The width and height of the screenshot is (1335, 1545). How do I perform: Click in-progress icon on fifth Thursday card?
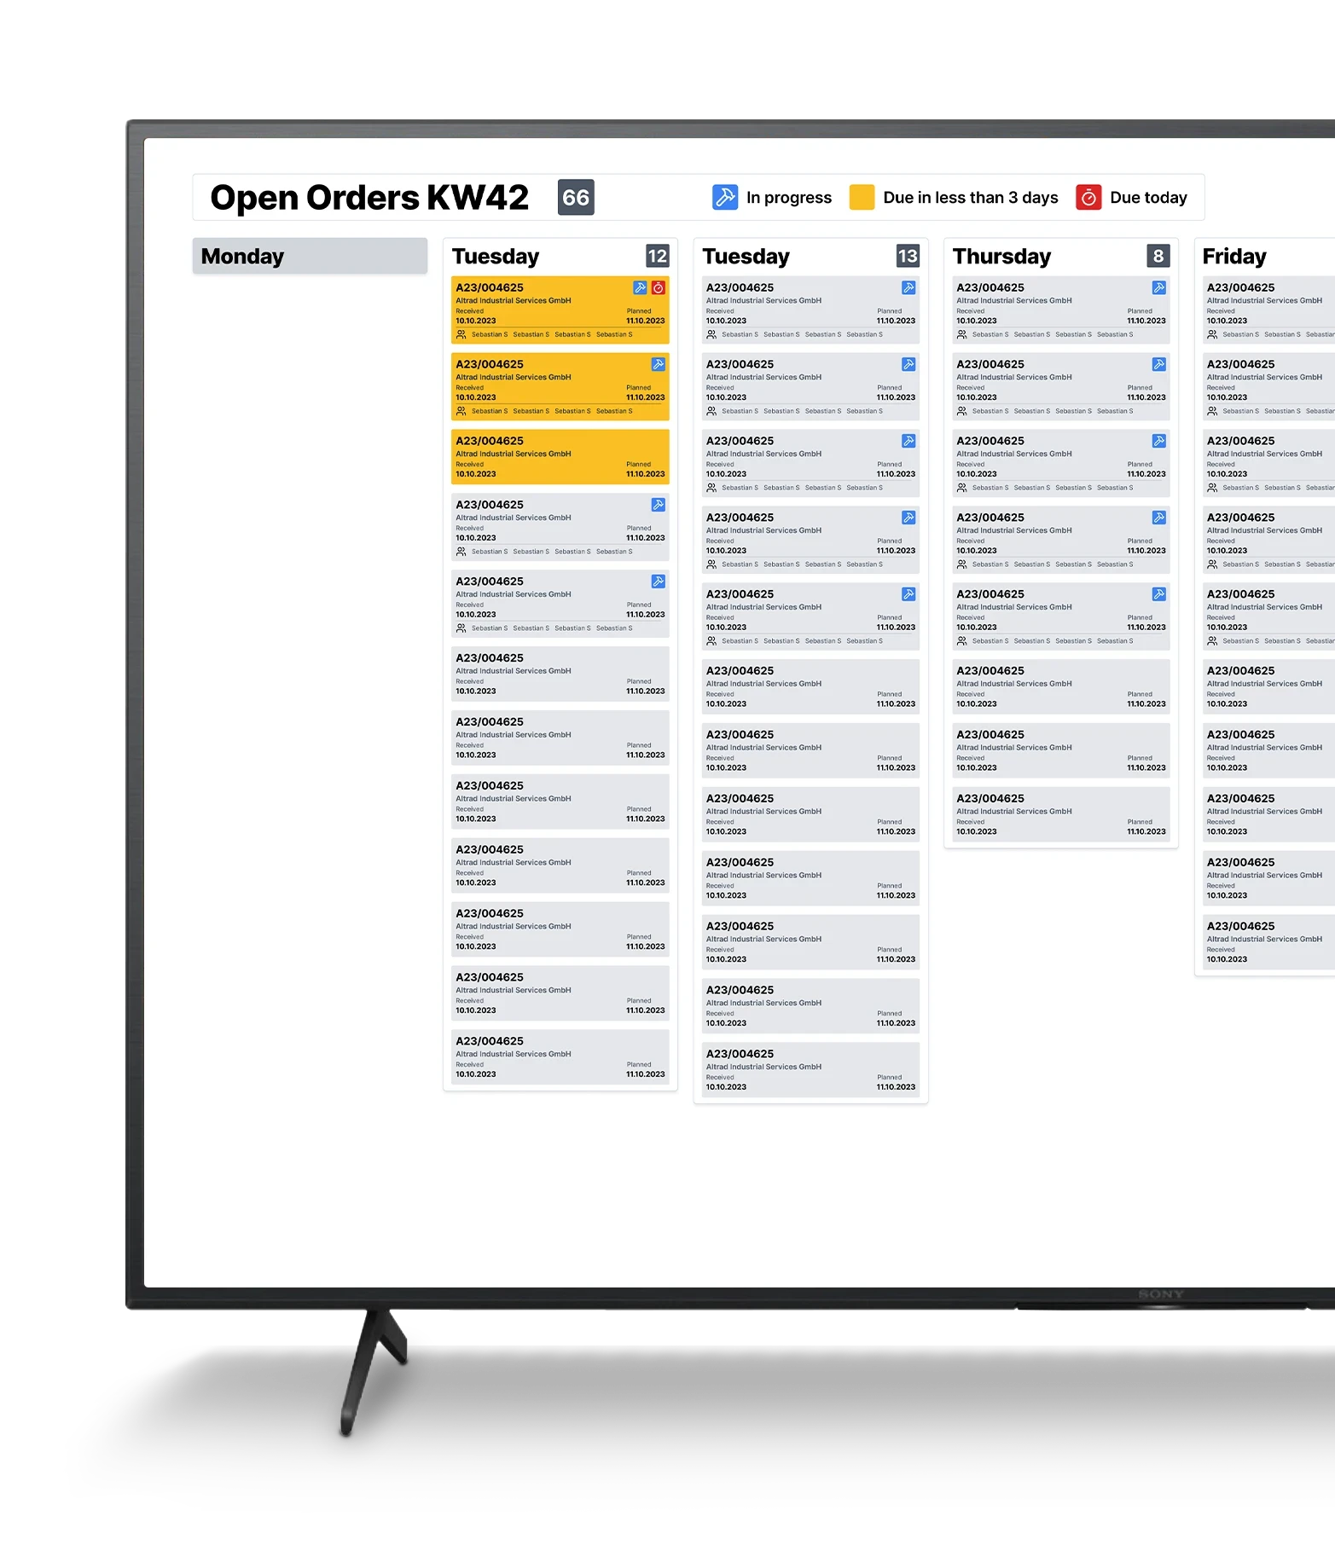click(1159, 594)
